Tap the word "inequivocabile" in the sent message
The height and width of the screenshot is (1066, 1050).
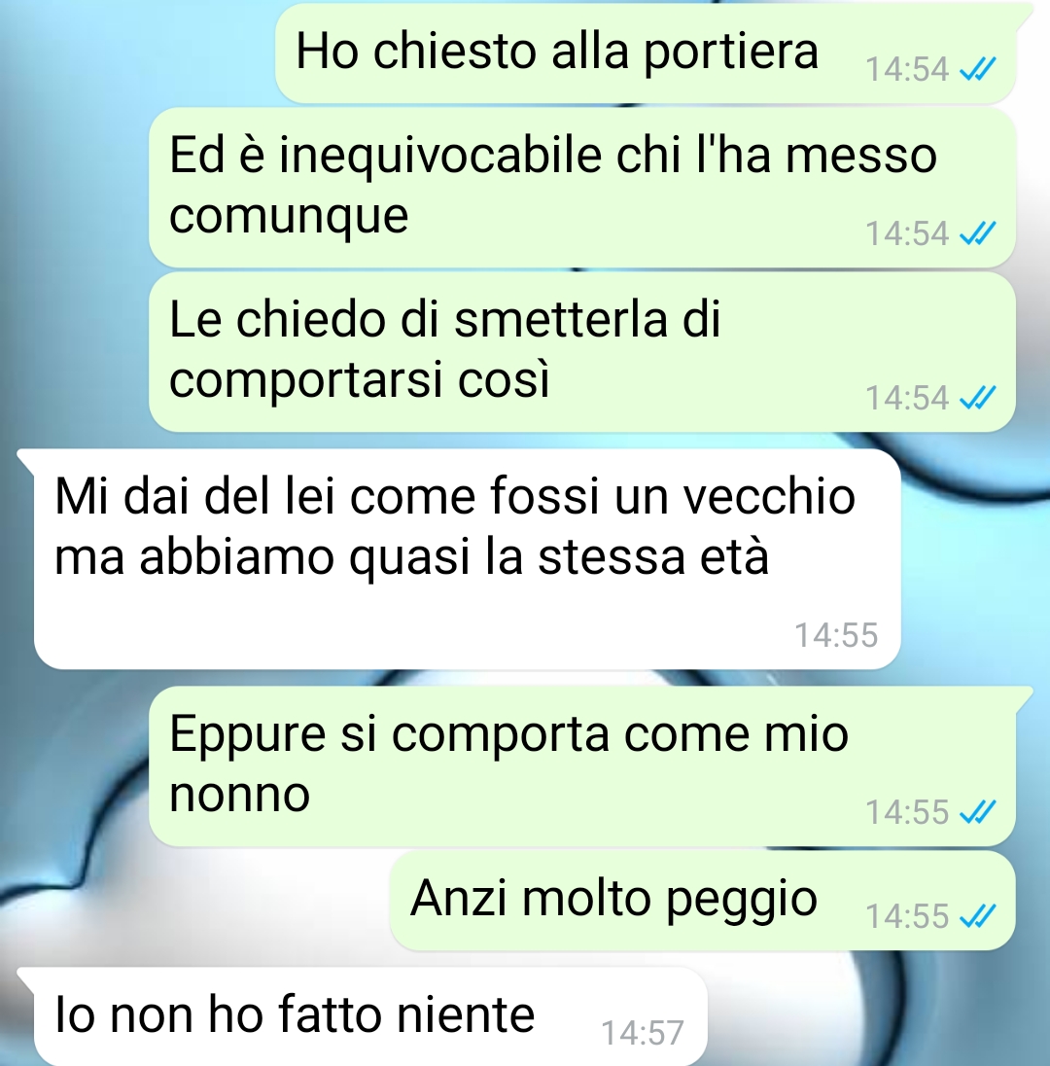(x=440, y=158)
